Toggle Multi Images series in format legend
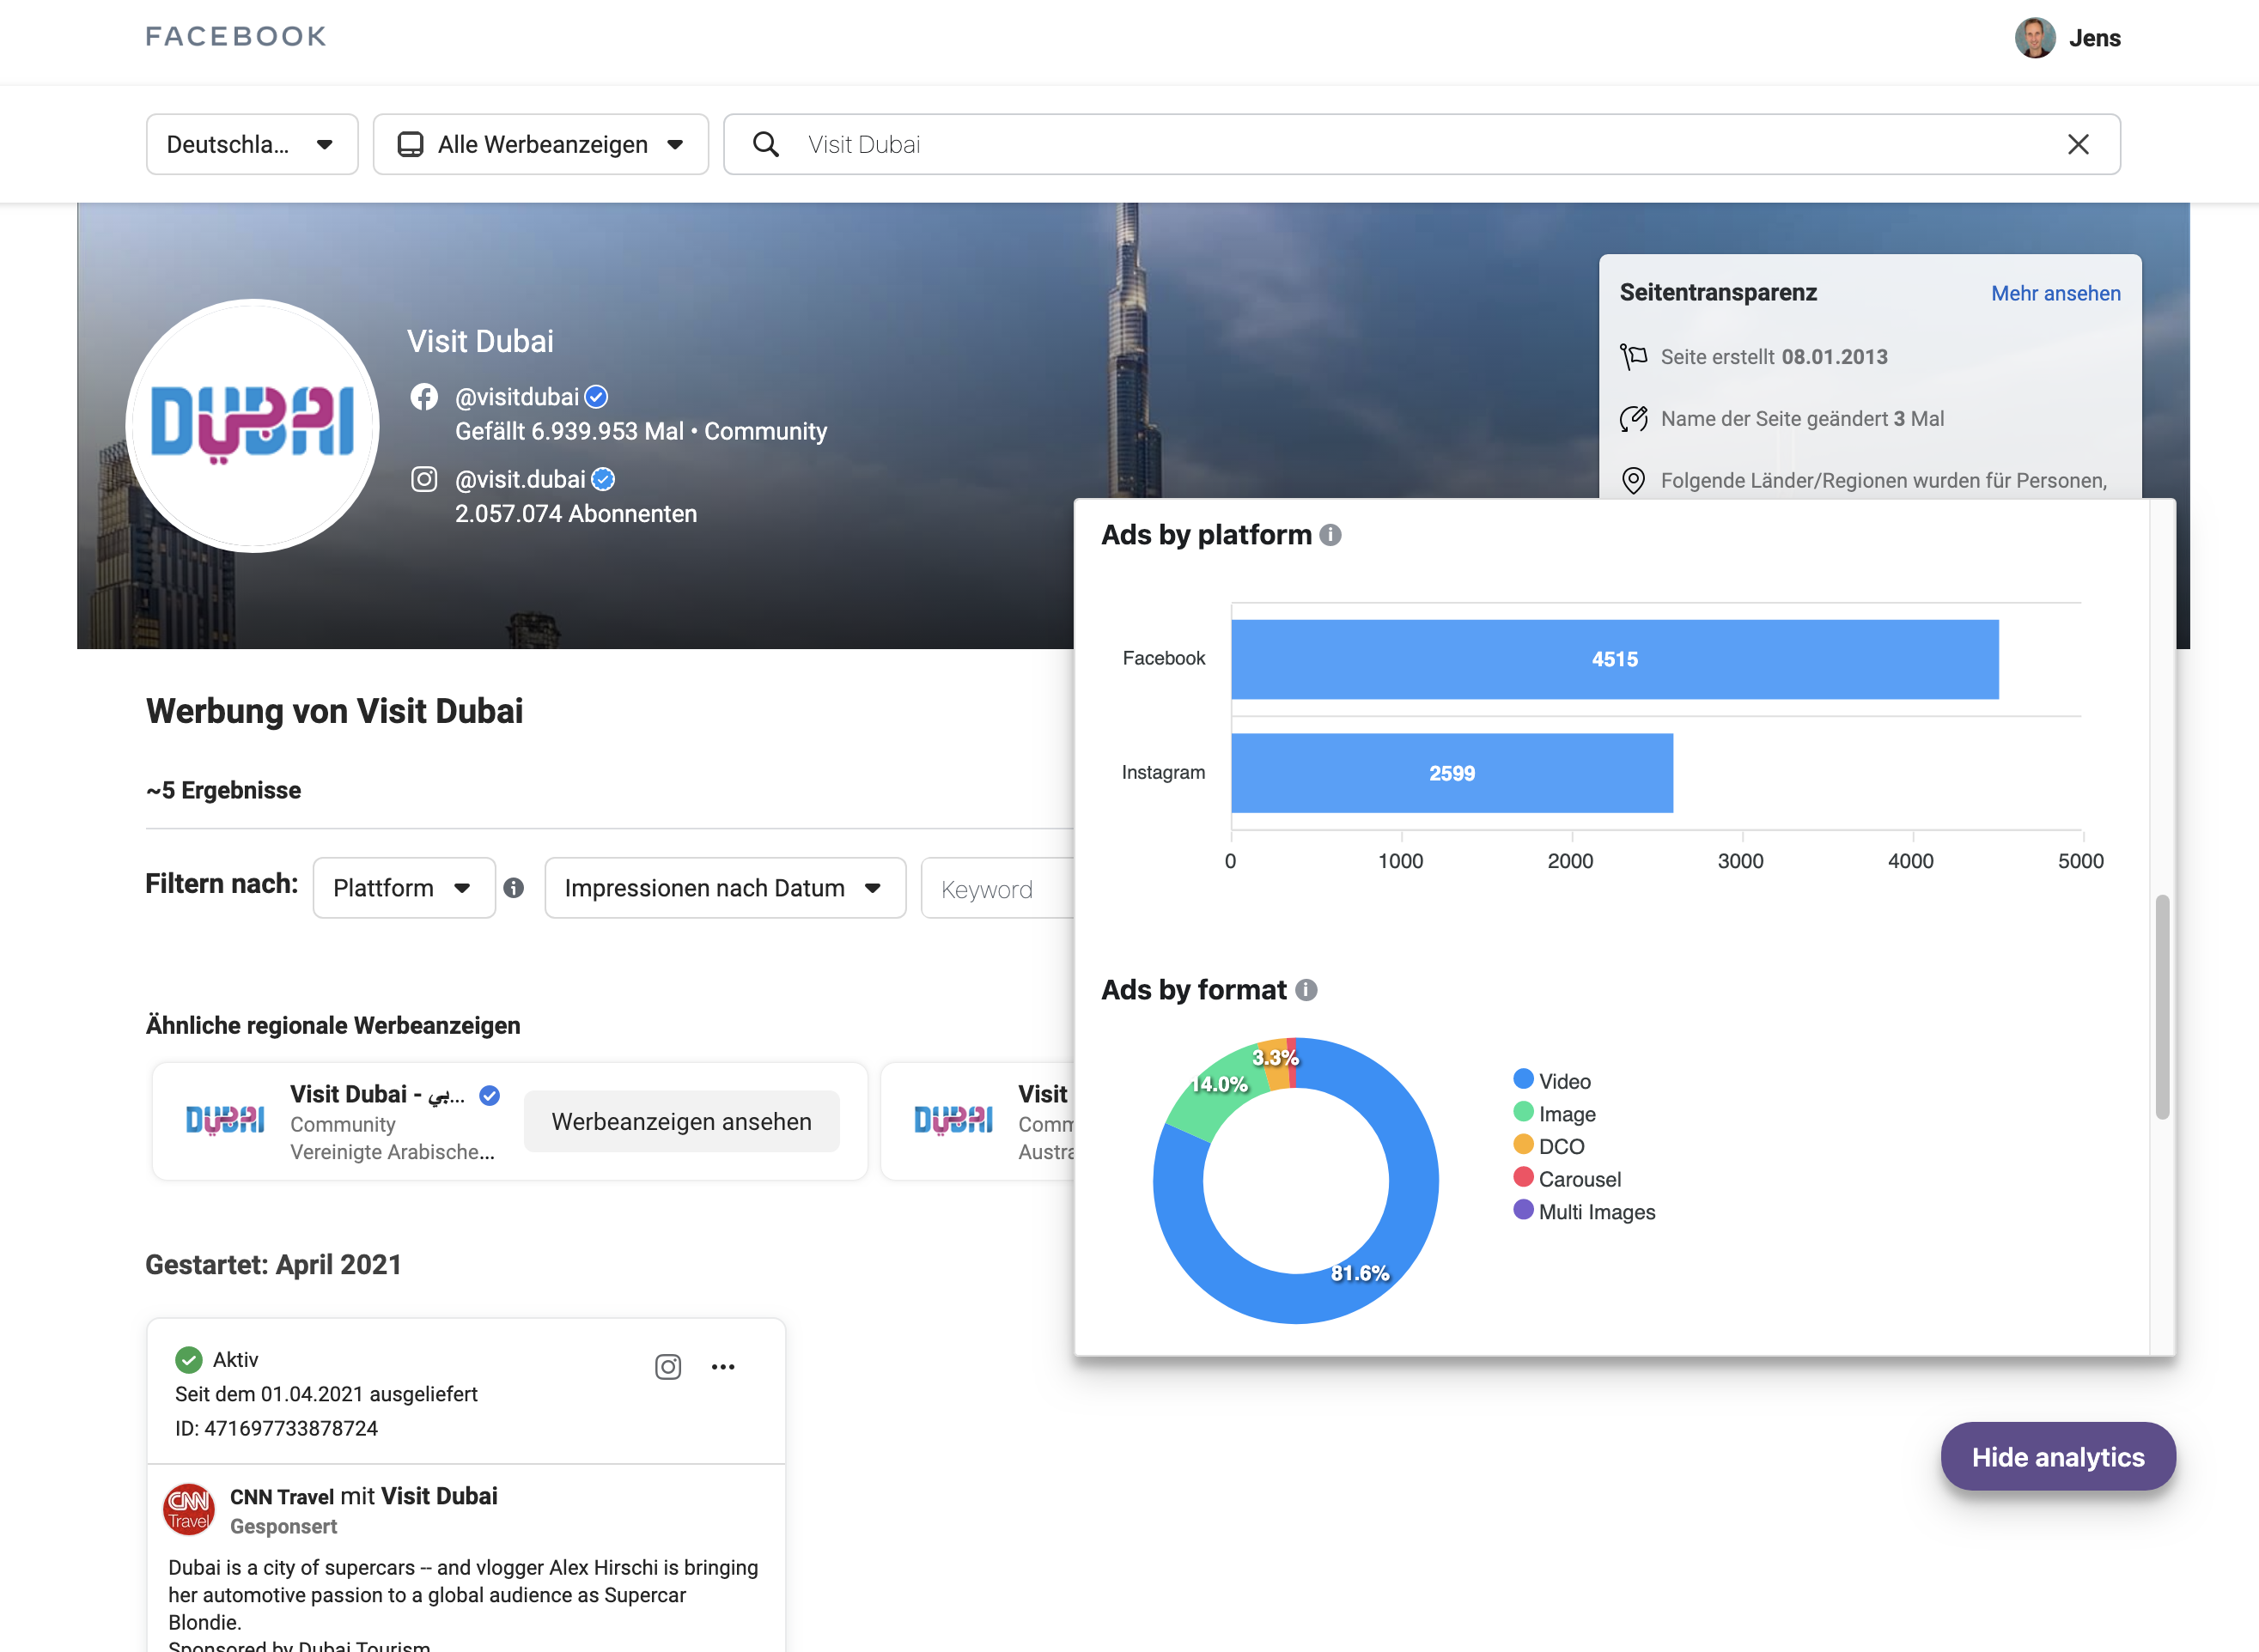Screen dimensions: 2259x1652 1584,1212
